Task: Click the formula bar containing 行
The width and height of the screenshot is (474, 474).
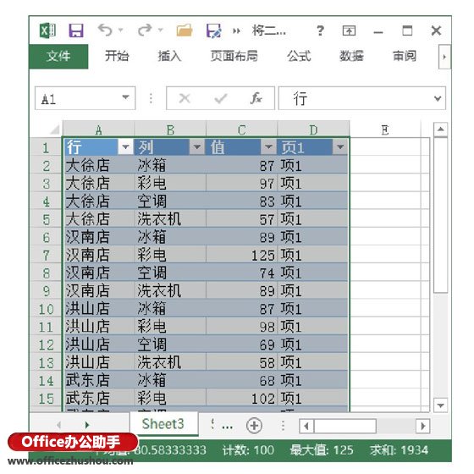Action: click(355, 98)
